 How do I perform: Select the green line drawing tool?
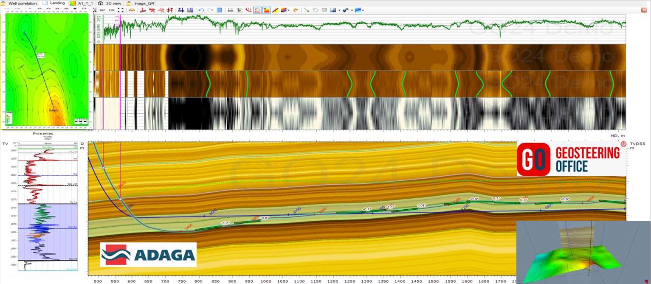(x=306, y=10)
